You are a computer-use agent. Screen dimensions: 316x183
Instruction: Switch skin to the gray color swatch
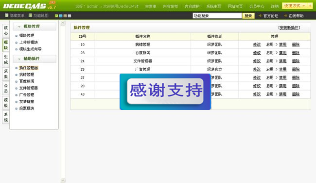click(x=70, y=15)
